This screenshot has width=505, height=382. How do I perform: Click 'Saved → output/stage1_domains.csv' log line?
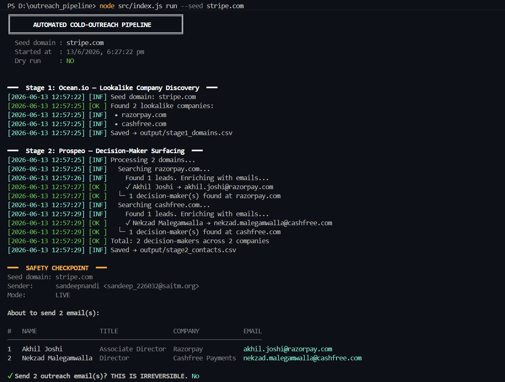pyautogui.click(x=172, y=133)
